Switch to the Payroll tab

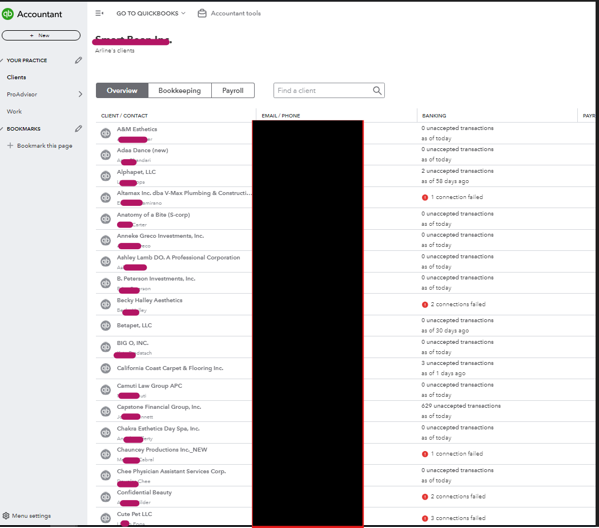pyautogui.click(x=232, y=91)
